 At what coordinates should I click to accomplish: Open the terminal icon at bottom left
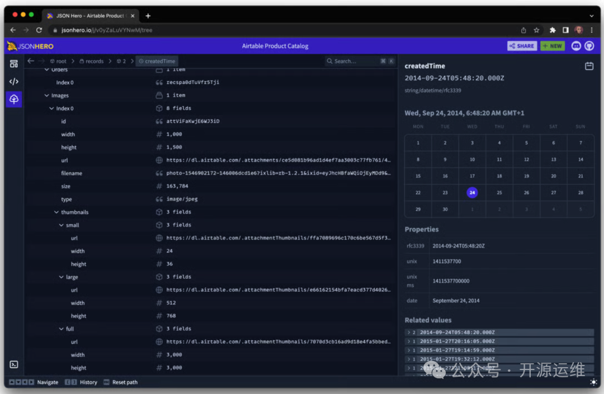(14, 364)
